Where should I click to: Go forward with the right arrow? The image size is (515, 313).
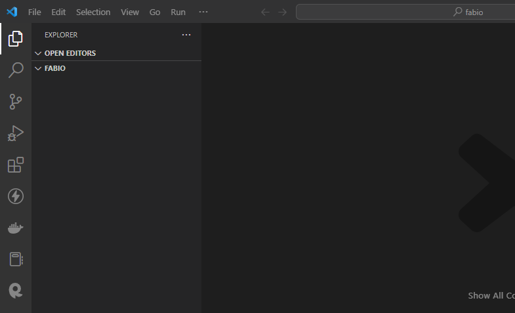[x=283, y=12]
